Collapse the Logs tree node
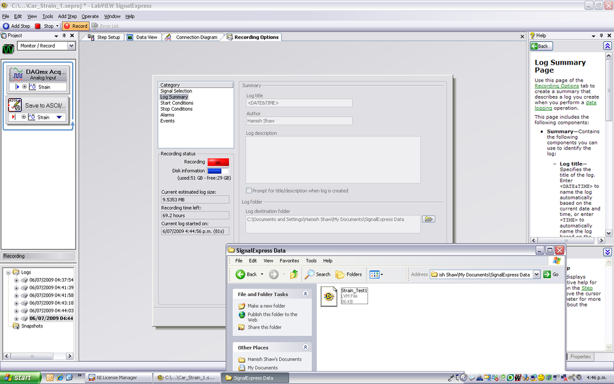 click(8, 273)
